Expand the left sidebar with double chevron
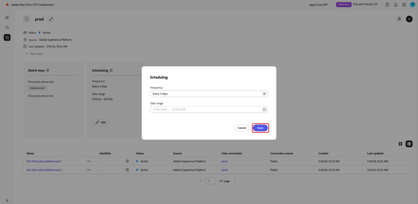The width and height of the screenshot is (418, 204). point(7,200)
